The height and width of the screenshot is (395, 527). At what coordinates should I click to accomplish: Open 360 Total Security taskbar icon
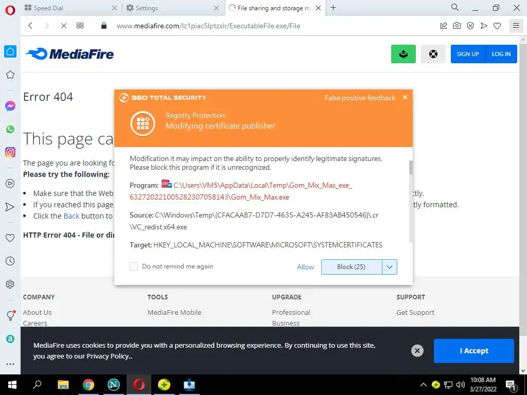pos(164,385)
